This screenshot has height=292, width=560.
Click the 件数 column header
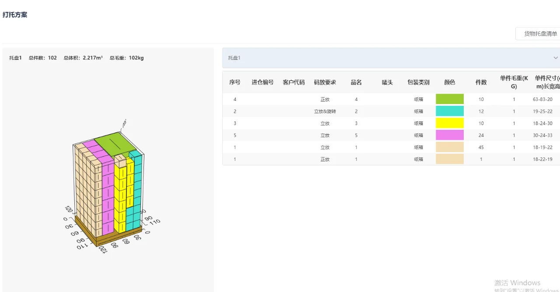tap(481, 82)
